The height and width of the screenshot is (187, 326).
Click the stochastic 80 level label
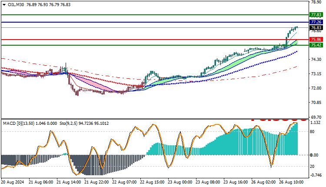[x=312, y=132]
